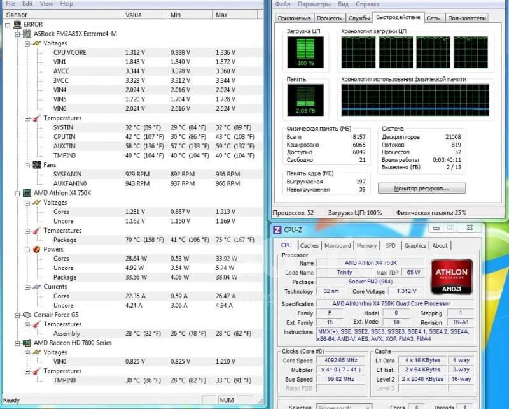Image resolution: width=509 pixels, height=409 pixels.
Task: Select the AUXTIN temperature row
Action: (157, 147)
